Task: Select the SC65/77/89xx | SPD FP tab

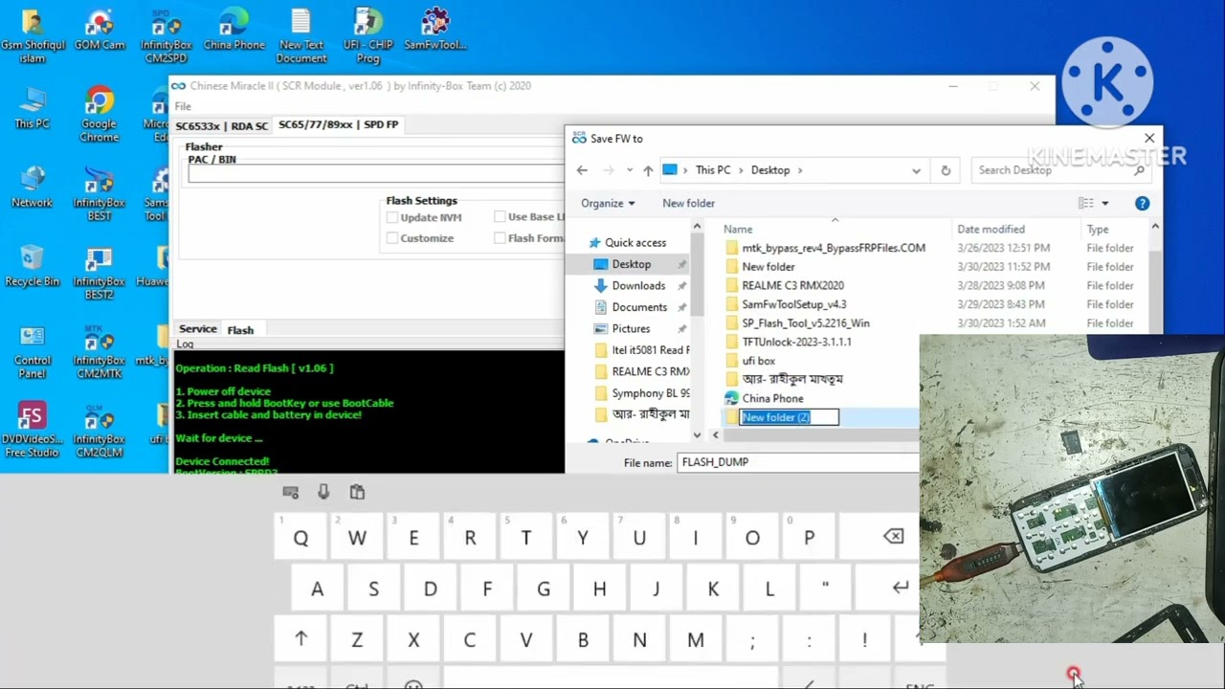Action: click(x=338, y=124)
